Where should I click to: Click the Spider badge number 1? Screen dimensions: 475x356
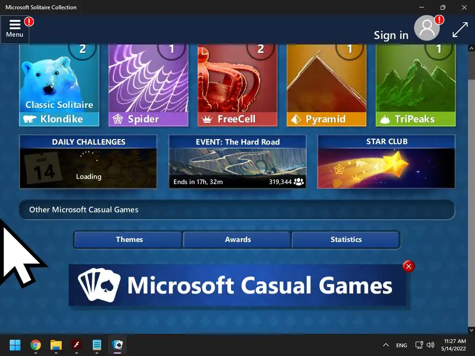(x=172, y=49)
